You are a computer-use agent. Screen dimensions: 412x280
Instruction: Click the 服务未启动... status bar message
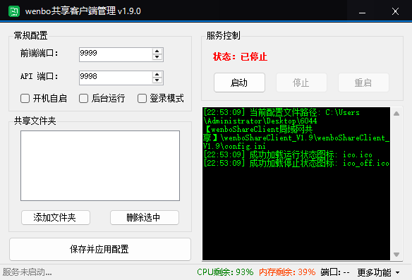click(27, 272)
